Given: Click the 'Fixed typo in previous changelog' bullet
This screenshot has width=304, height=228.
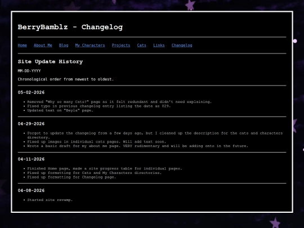Looking at the screenshot, I should pos(99,106).
